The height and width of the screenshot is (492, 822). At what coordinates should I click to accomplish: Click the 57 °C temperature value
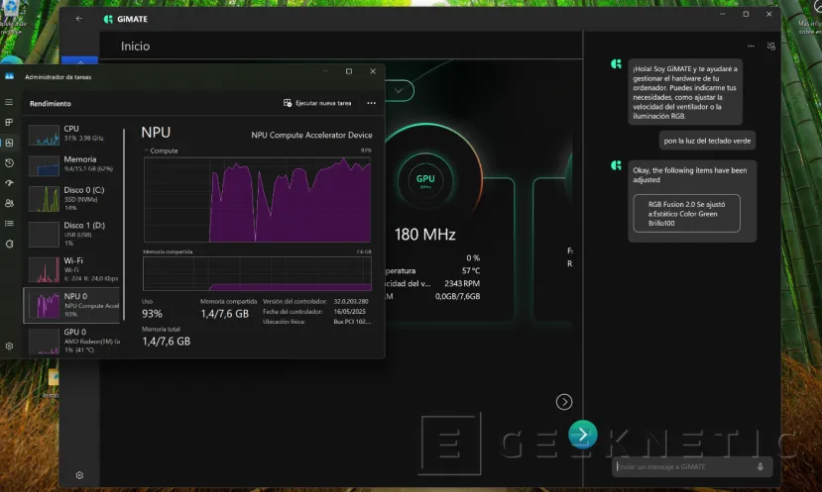pyautogui.click(x=471, y=270)
